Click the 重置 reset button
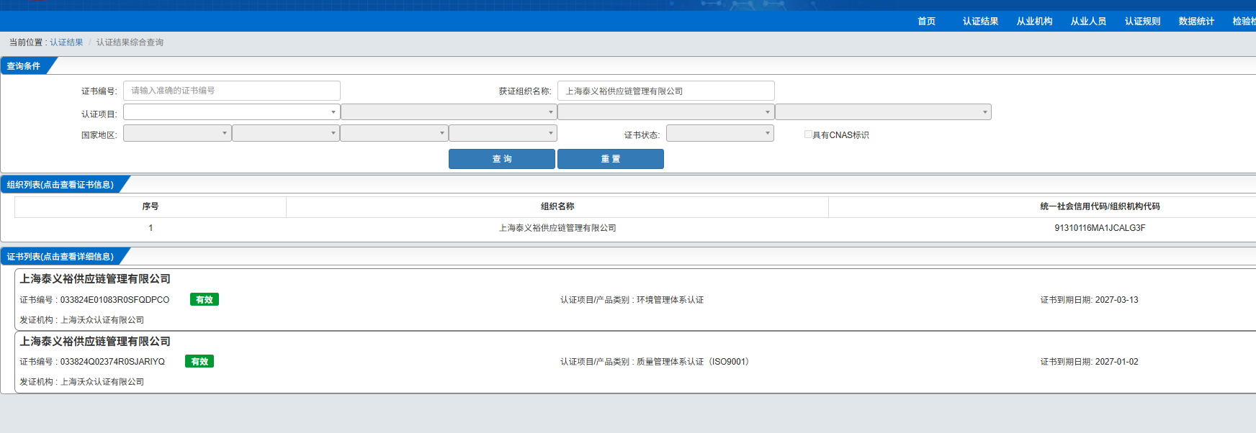The height and width of the screenshot is (433, 1256). [611, 159]
